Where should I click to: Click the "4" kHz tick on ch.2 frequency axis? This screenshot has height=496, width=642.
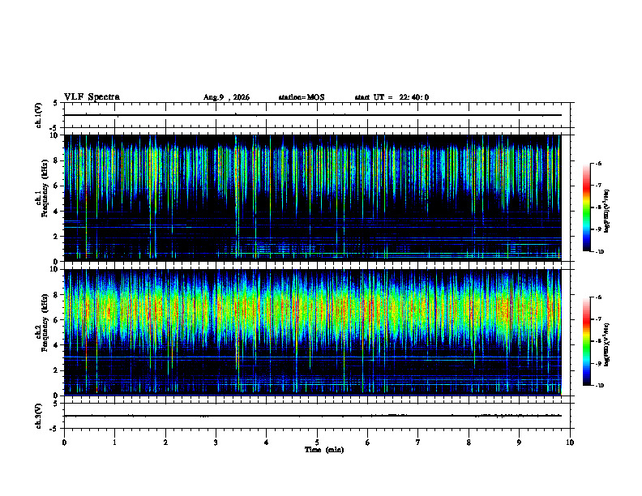pyautogui.click(x=57, y=345)
